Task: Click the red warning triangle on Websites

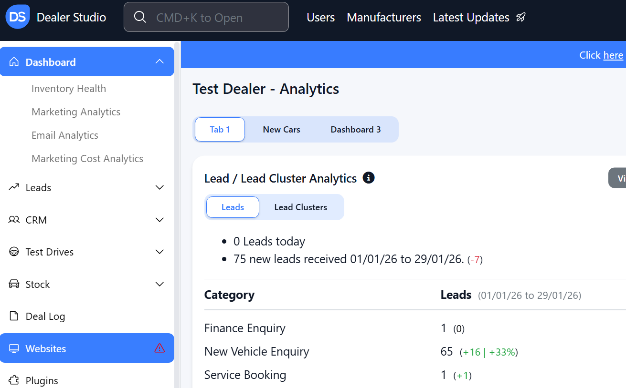Action: pyautogui.click(x=159, y=348)
